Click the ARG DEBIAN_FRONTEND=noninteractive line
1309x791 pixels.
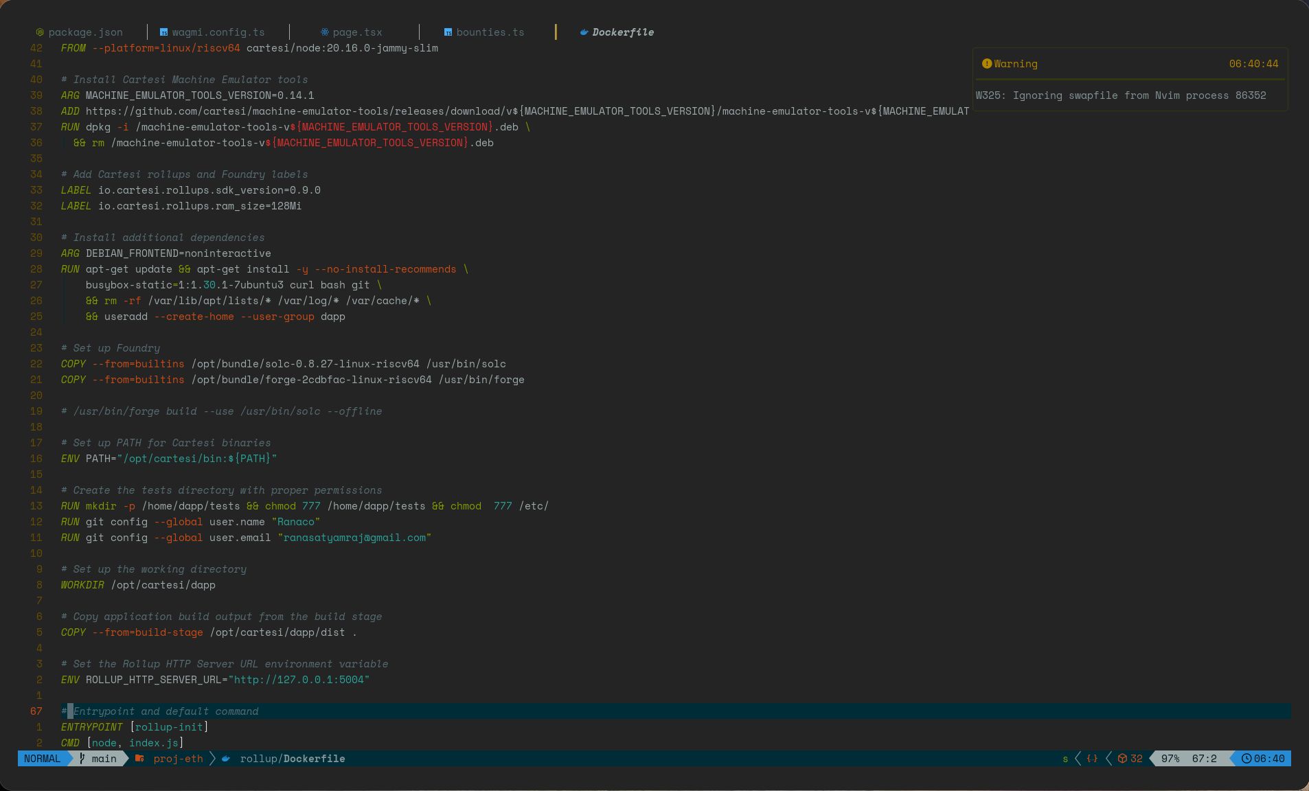tap(166, 253)
